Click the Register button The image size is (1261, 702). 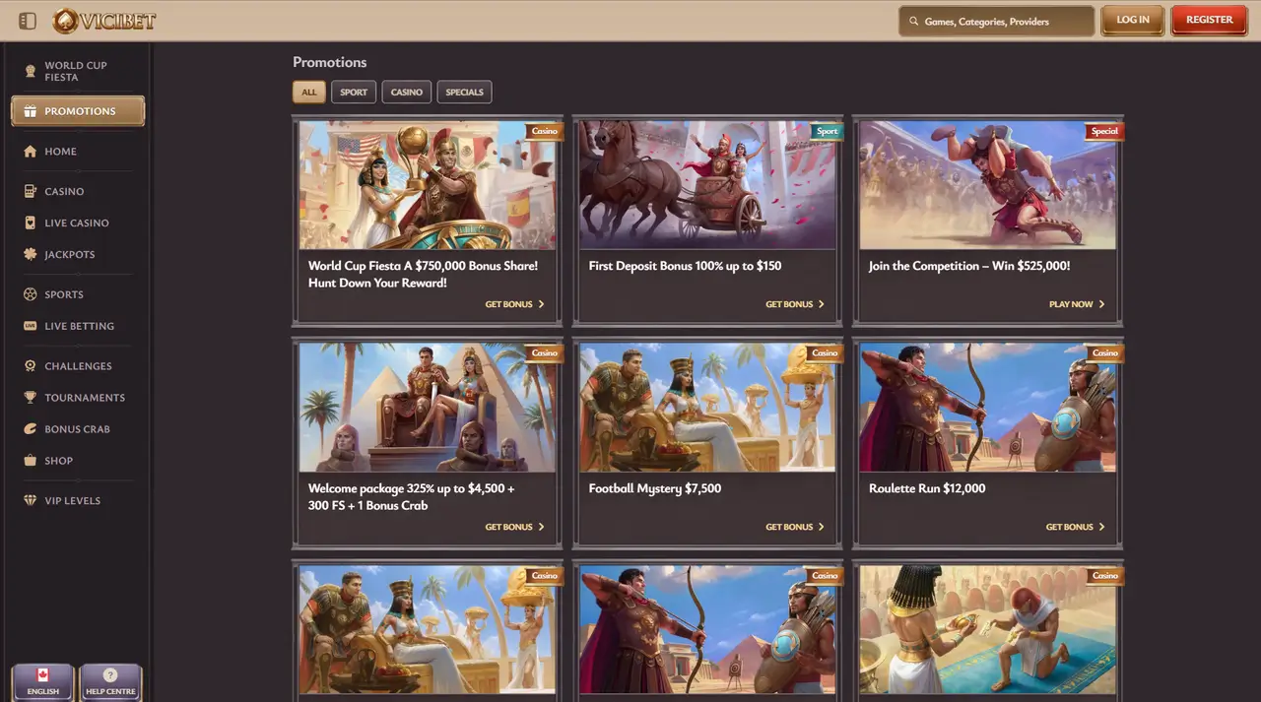click(1209, 20)
